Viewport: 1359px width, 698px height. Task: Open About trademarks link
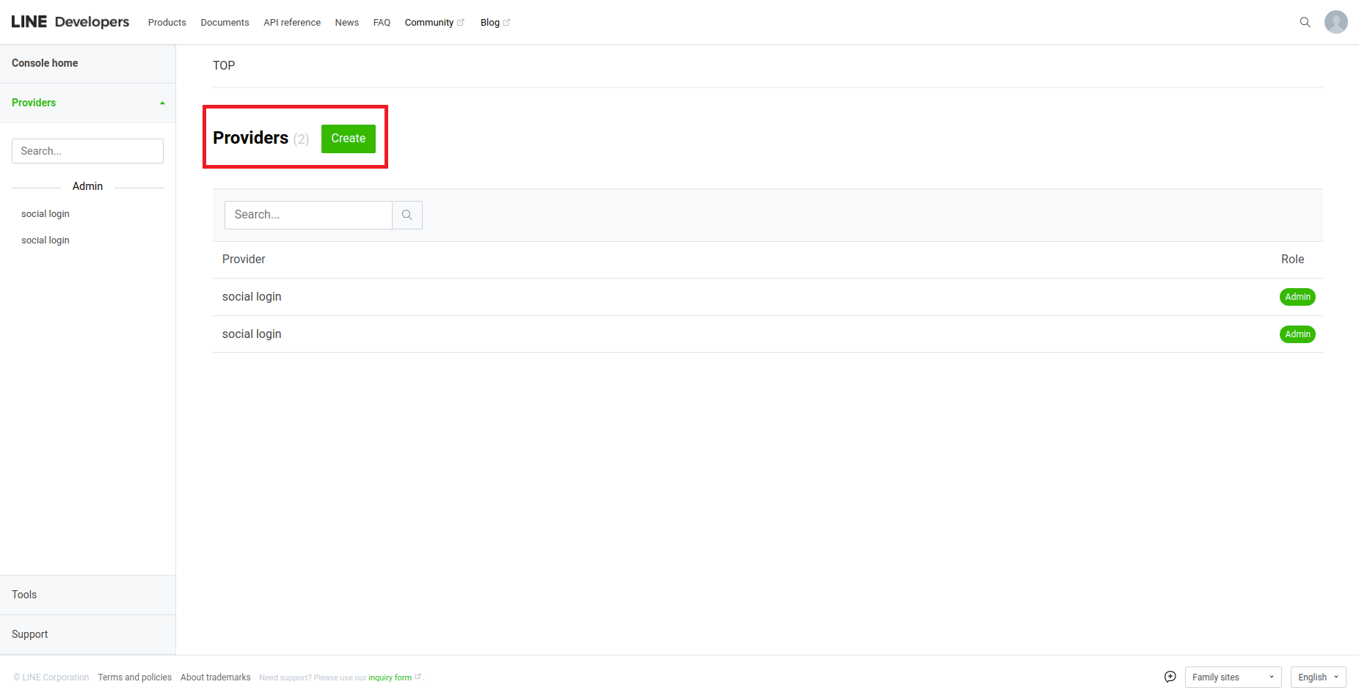pos(216,677)
